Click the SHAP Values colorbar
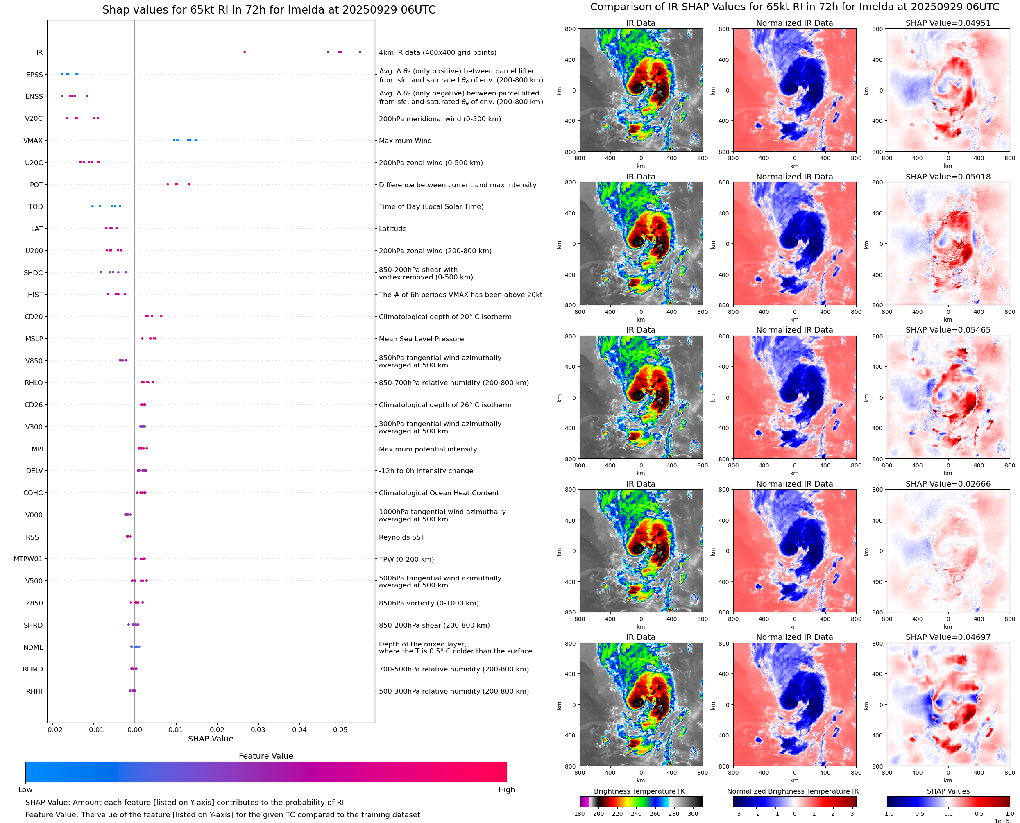Viewport: 1020px width, 823px height. [x=948, y=802]
